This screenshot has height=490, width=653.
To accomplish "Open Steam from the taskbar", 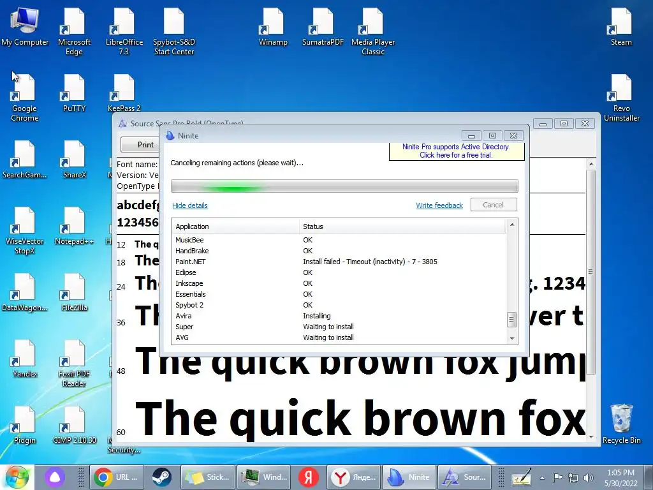I will (x=161, y=477).
